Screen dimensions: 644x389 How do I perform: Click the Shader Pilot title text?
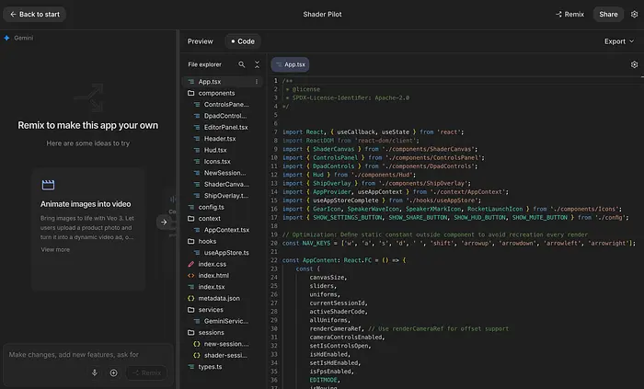(x=322, y=15)
